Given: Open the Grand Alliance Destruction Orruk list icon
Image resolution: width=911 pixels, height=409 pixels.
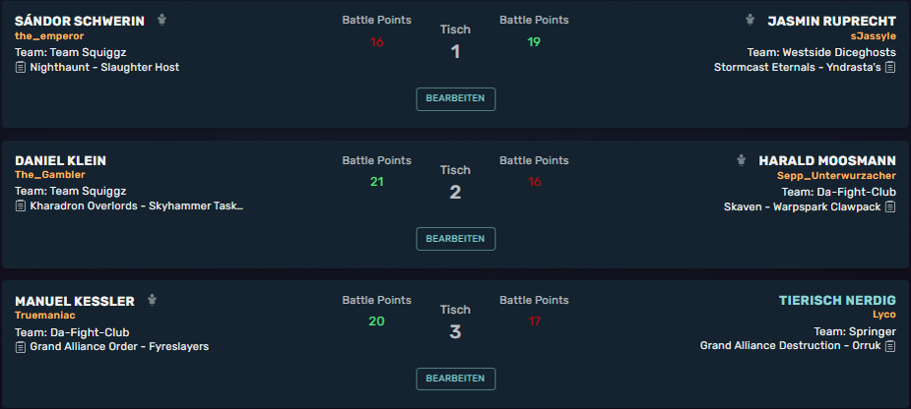Looking at the screenshot, I should click(x=890, y=346).
